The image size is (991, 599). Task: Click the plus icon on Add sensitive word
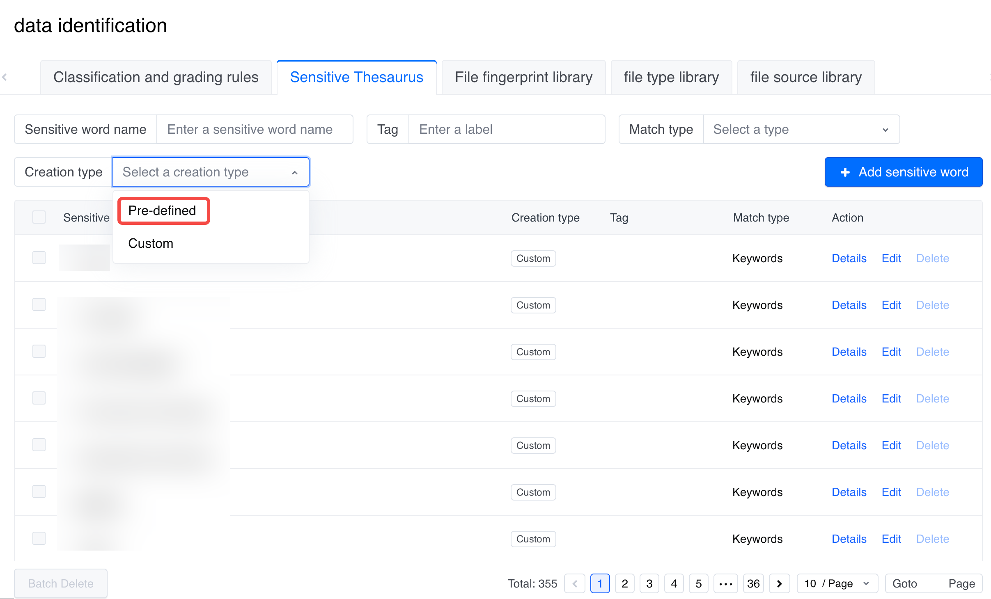click(845, 172)
